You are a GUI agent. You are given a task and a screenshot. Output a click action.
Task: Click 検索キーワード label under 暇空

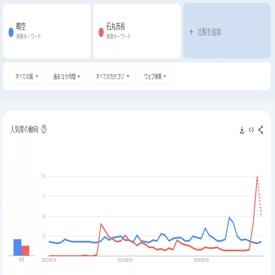[29, 37]
